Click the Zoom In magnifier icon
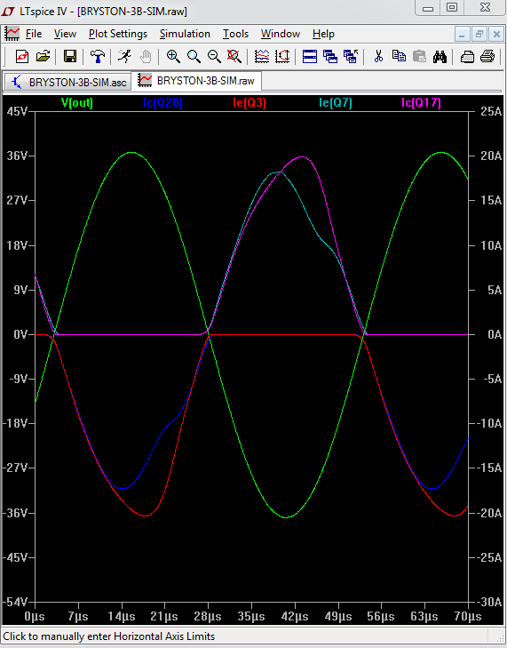 tap(173, 56)
